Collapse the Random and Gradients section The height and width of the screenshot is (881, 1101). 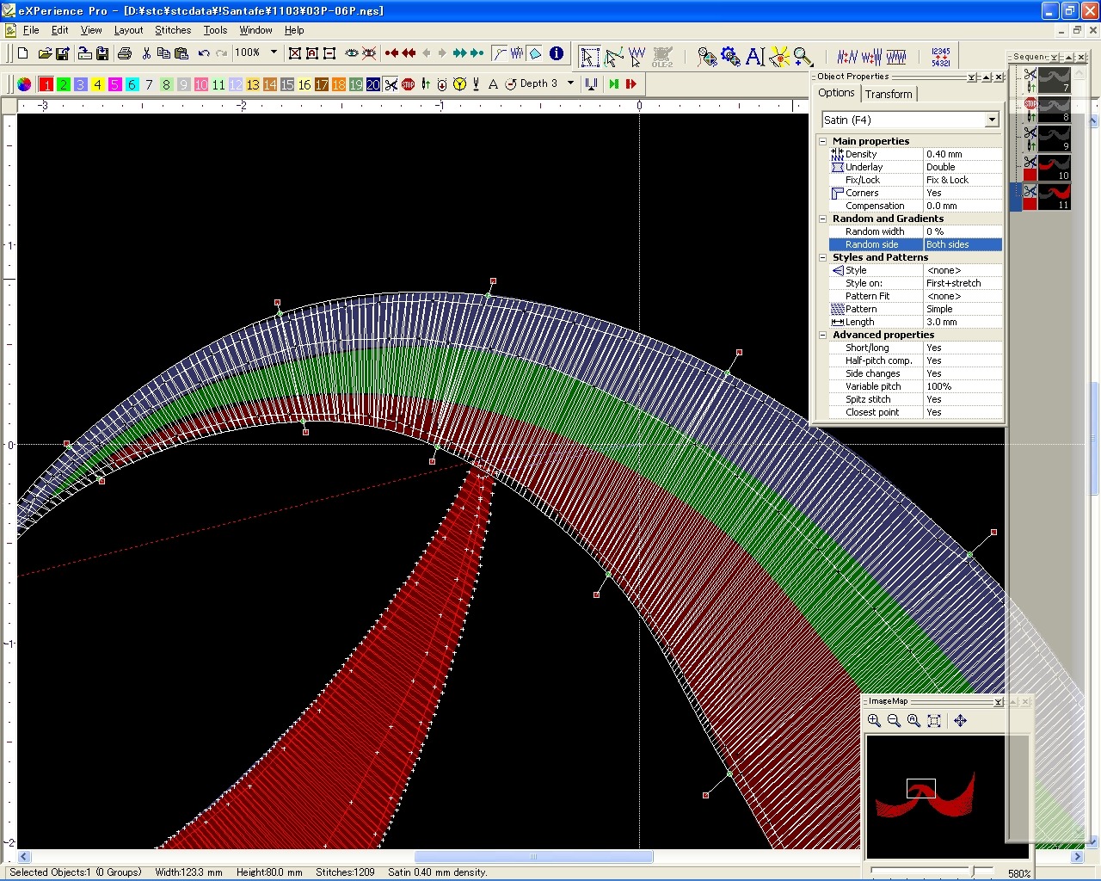point(823,219)
